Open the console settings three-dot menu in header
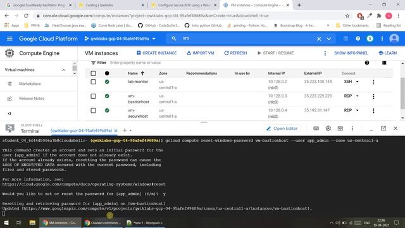 pos(382,39)
